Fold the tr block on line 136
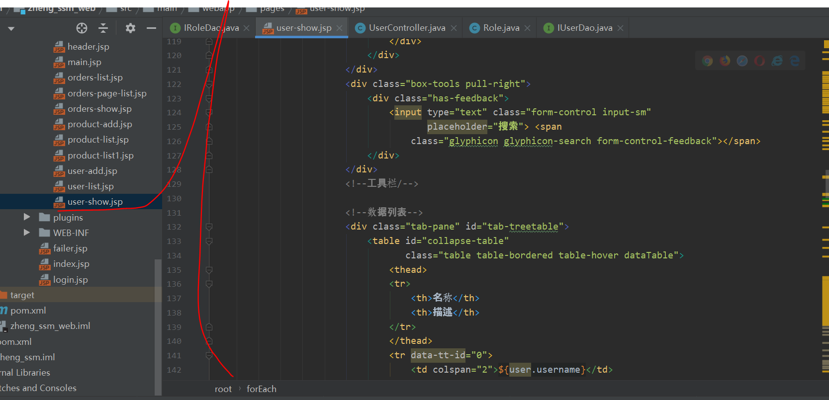This screenshot has width=829, height=400. click(x=209, y=284)
